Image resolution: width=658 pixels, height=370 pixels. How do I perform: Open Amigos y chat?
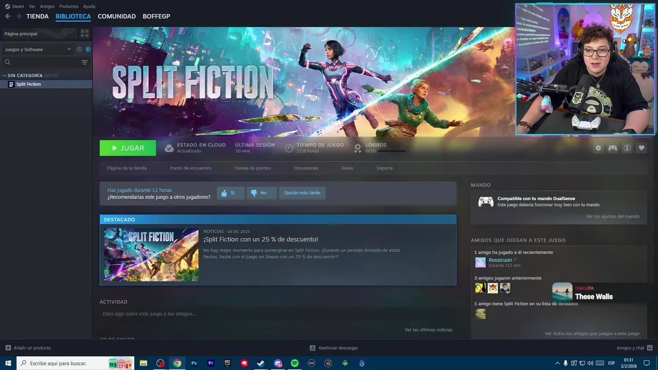coord(634,348)
